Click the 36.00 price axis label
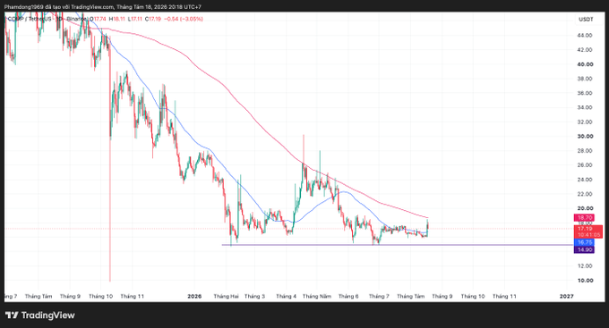Screen dimensions: 609x328 pyautogui.click(x=585, y=93)
